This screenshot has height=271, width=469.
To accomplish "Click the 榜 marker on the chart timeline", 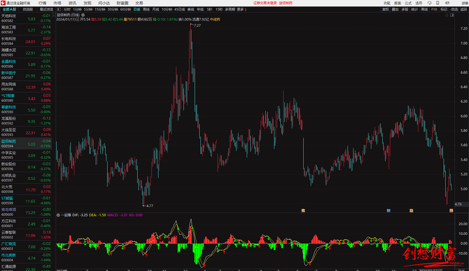I will [x=303, y=211].
